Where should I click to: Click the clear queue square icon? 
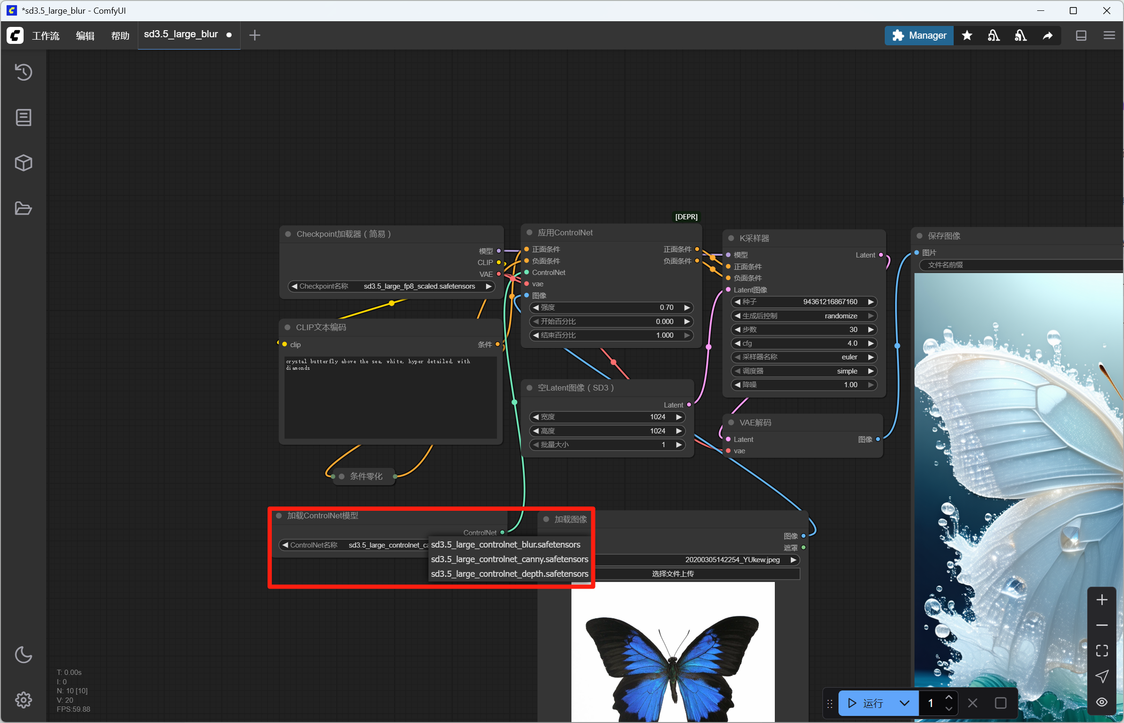tap(1000, 703)
